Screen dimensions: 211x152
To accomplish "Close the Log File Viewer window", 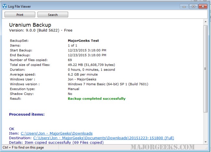I will [203, 6].
